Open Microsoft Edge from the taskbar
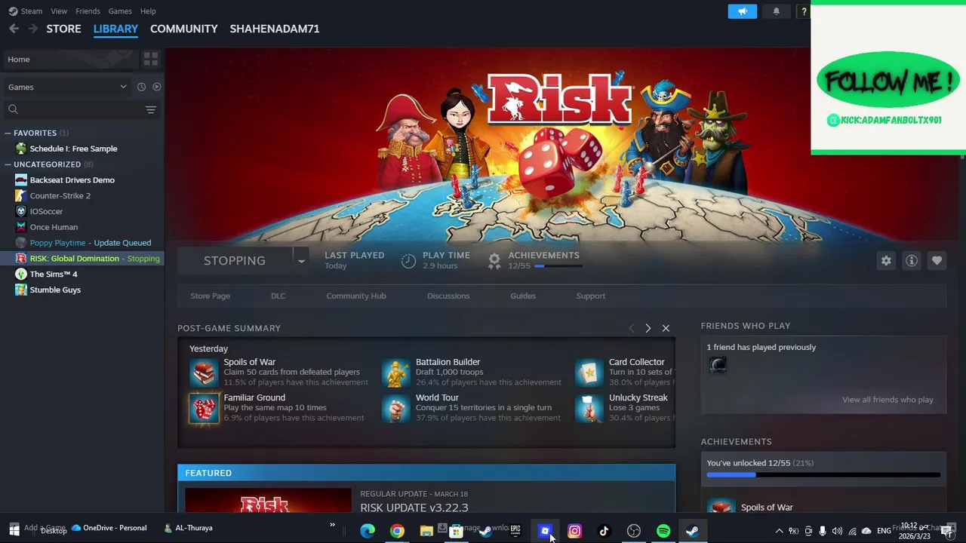Viewport: 966px width, 543px height. click(368, 531)
